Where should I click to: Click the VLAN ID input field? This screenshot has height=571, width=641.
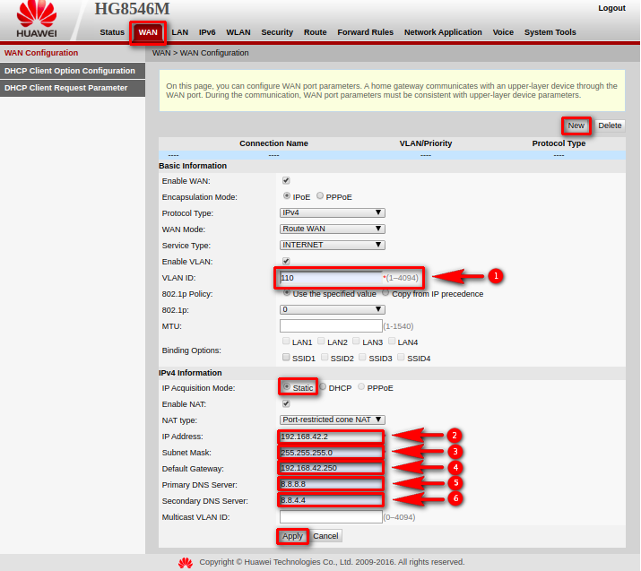pos(331,278)
